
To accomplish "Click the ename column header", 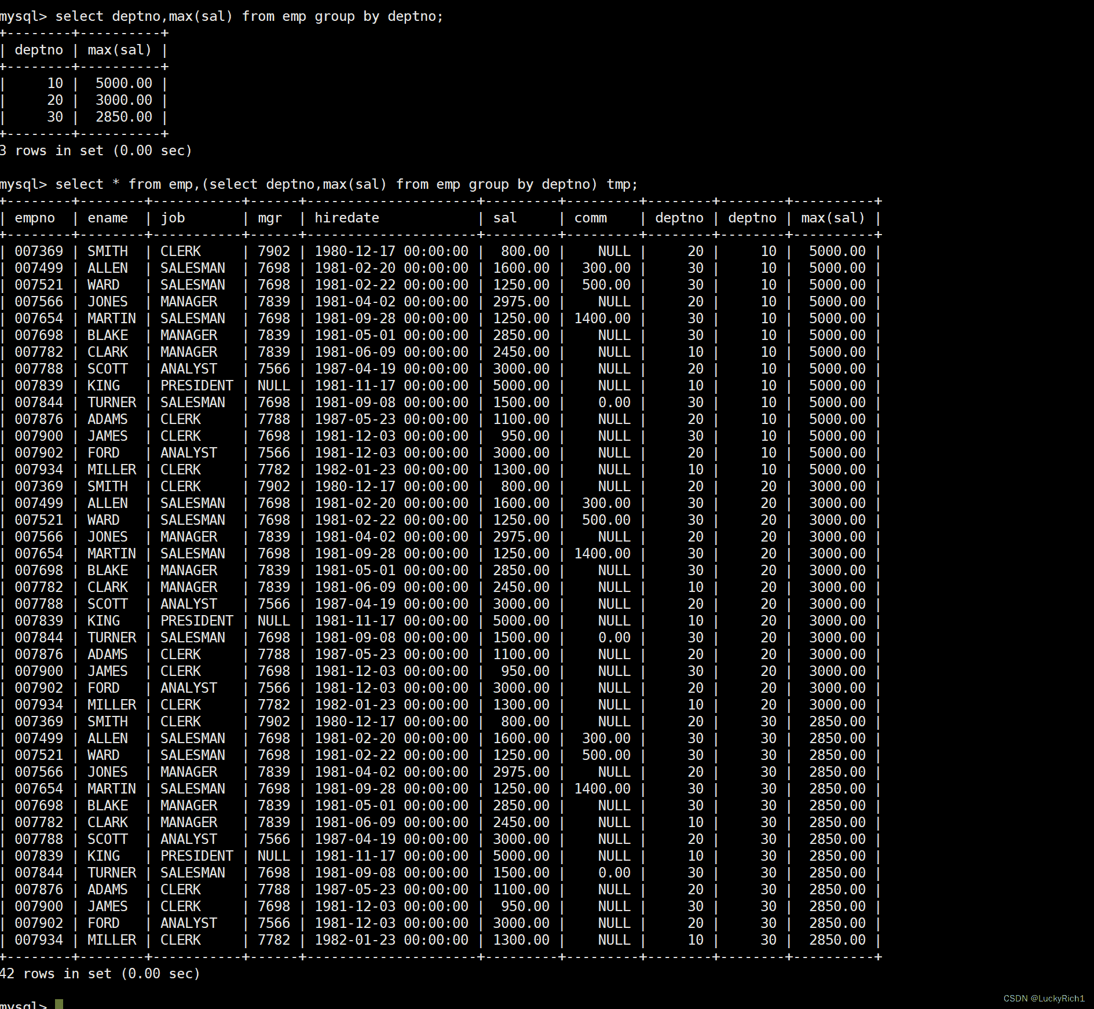I will point(108,218).
